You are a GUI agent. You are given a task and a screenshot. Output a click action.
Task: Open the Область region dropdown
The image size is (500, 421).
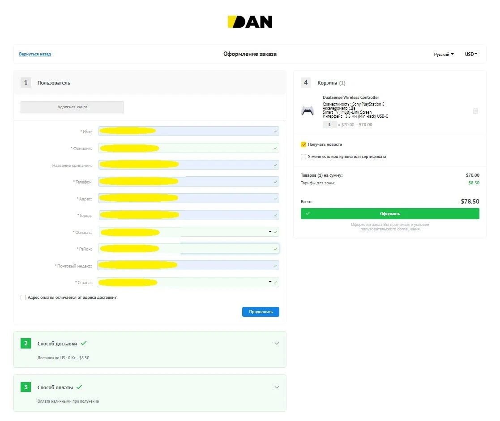pos(270,232)
